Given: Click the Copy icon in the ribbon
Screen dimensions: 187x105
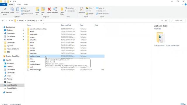Looking at the screenshot, I should pos(12,9).
